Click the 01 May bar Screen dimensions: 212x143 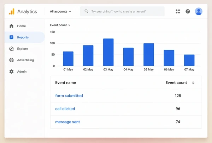pyautogui.click(x=68, y=59)
